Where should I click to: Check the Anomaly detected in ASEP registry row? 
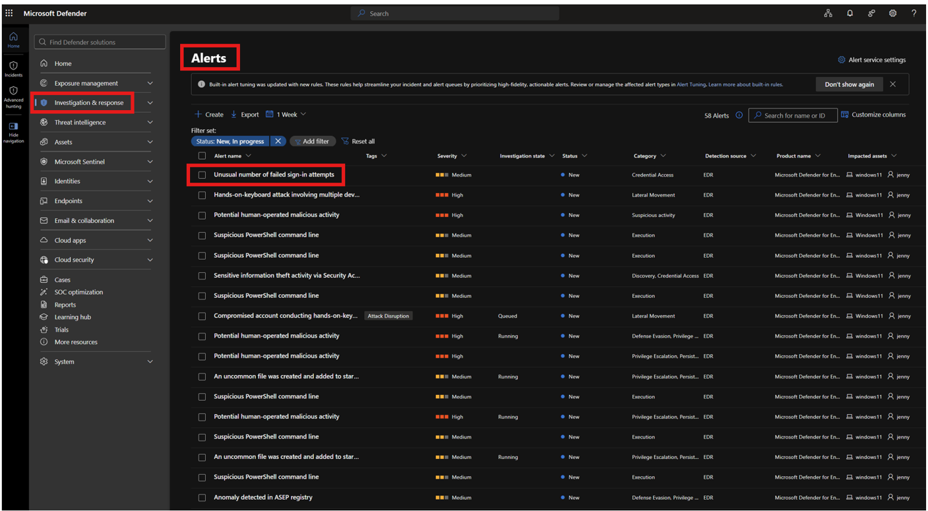tap(202, 498)
